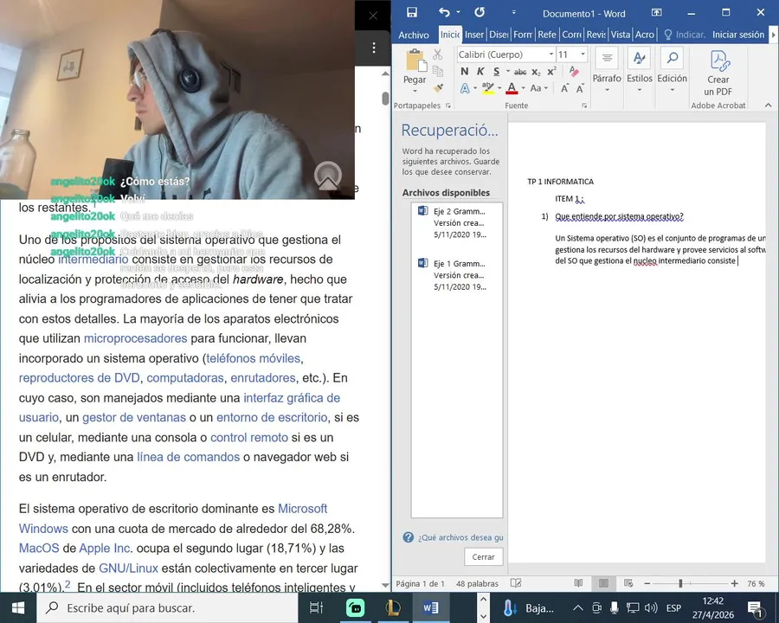Apply the yellow text highlight color
Image resolution: width=779 pixels, height=623 pixels.
(488, 88)
